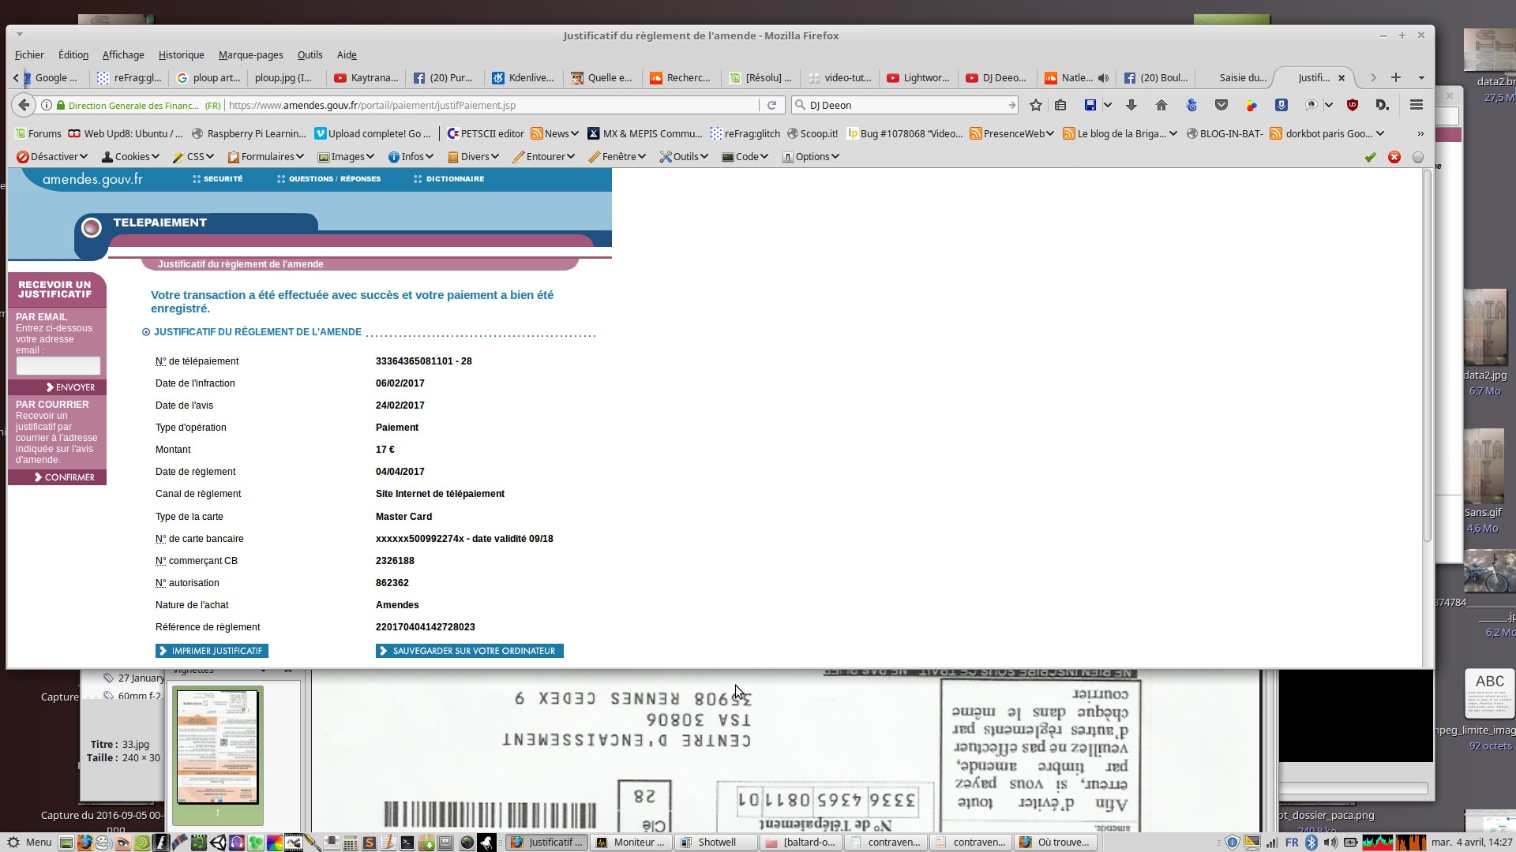Click SAUVEGARDER SUR VOTRE ORDINATEUR button
The height and width of the screenshot is (852, 1516).
tap(469, 651)
